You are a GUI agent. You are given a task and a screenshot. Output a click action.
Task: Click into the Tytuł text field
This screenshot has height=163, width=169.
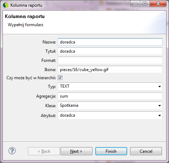point(110,51)
